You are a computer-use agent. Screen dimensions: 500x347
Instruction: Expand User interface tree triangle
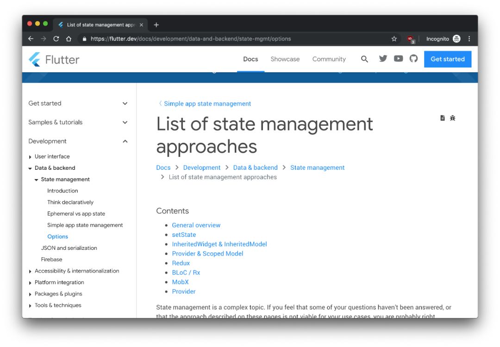tap(30, 157)
